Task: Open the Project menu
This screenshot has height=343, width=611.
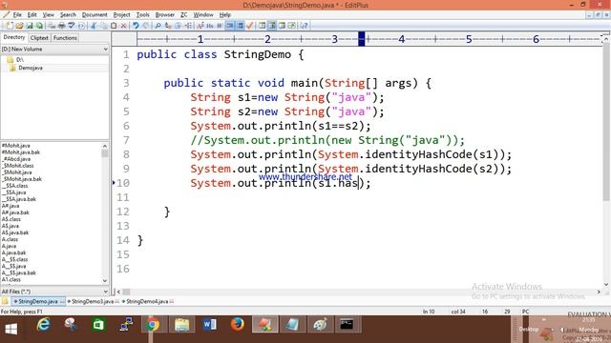Action: point(121,15)
